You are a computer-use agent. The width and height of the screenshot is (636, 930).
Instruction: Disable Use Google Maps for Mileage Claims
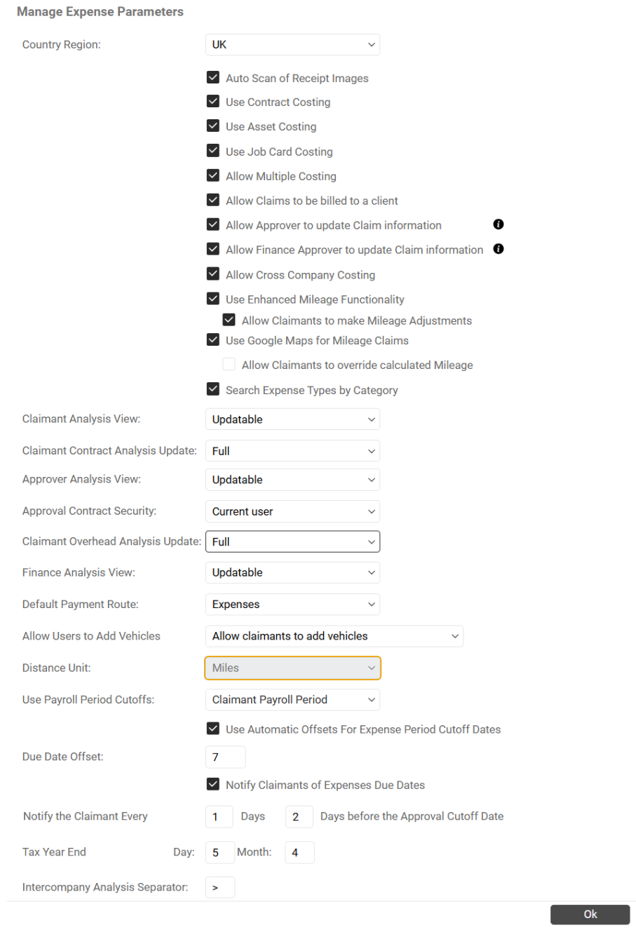(x=213, y=339)
